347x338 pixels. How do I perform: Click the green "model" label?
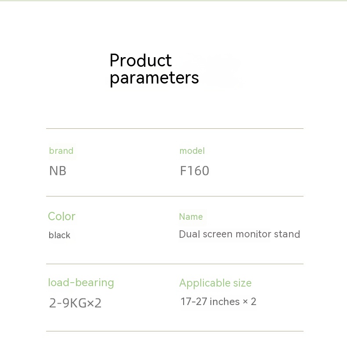click(192, 151)
